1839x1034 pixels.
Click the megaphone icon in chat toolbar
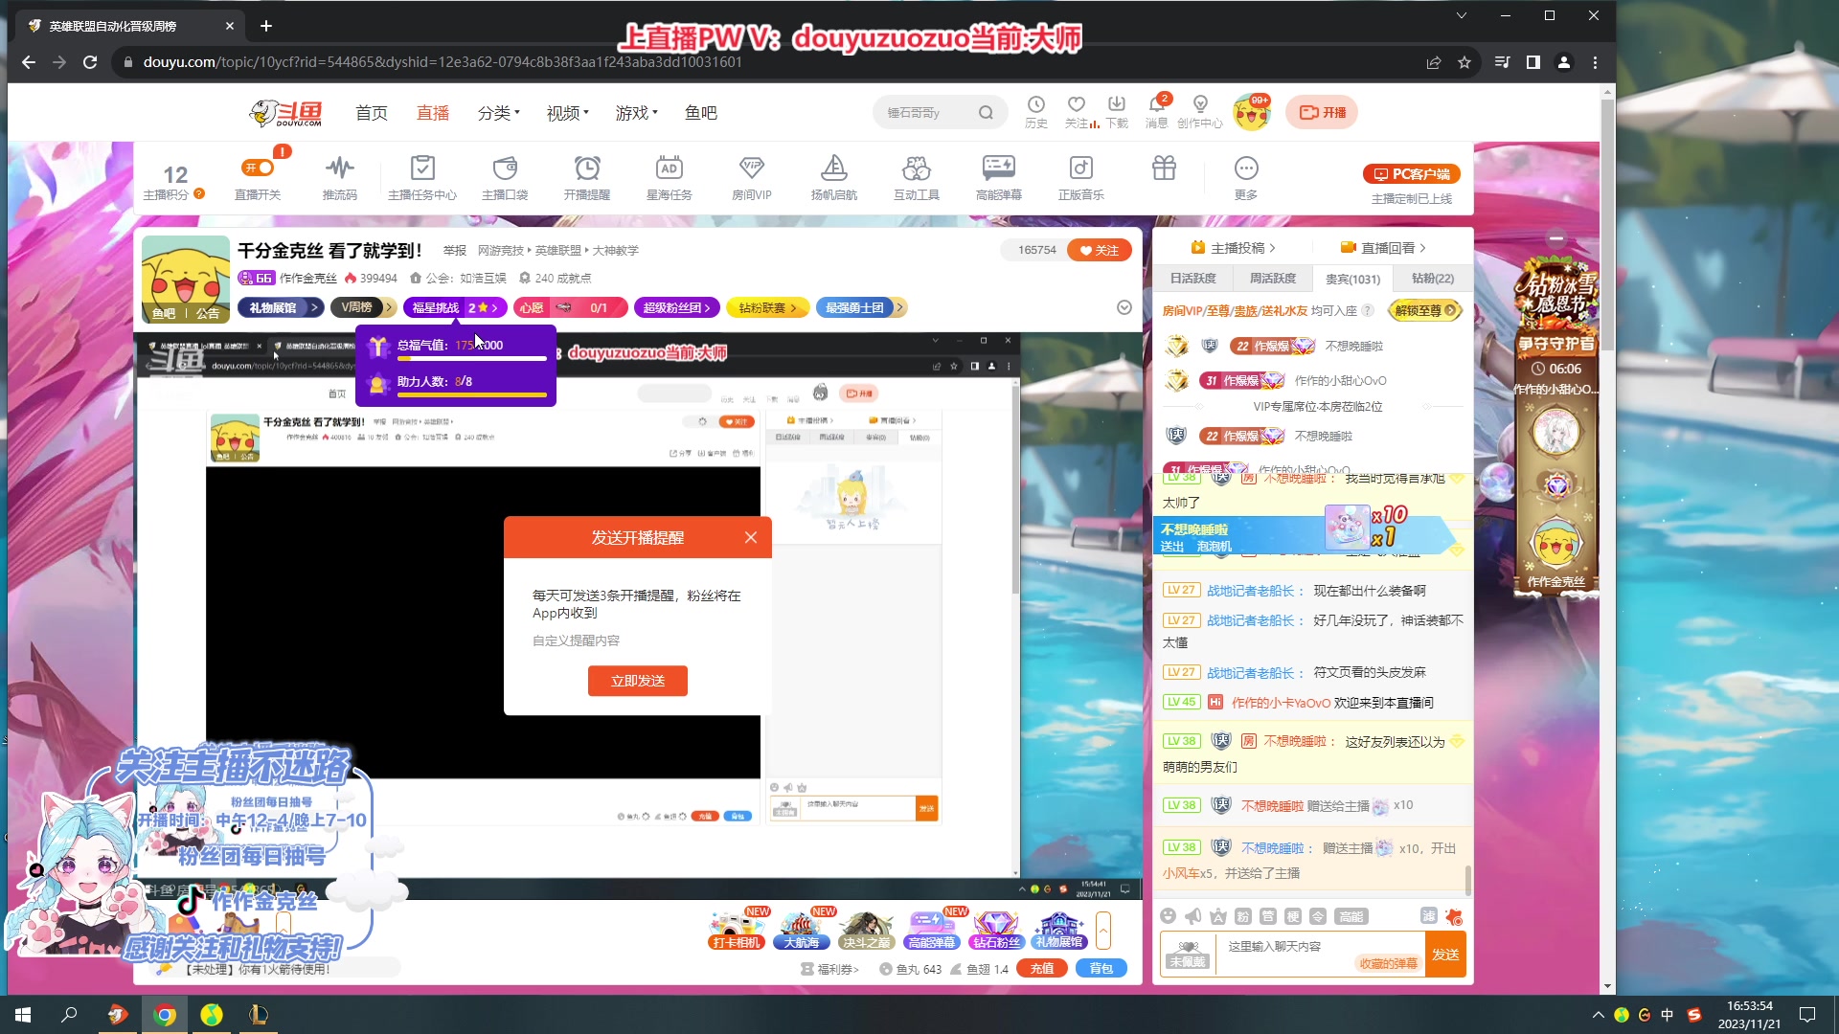(x=1192, y=916)
